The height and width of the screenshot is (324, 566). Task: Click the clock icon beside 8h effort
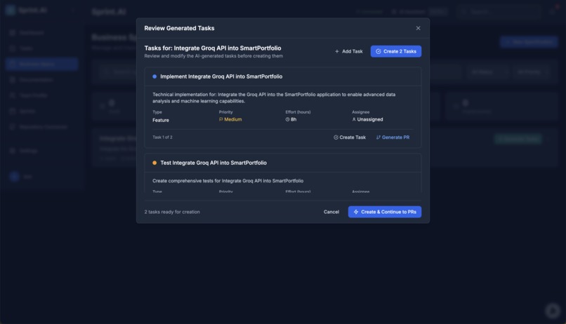tap(287, 119)
